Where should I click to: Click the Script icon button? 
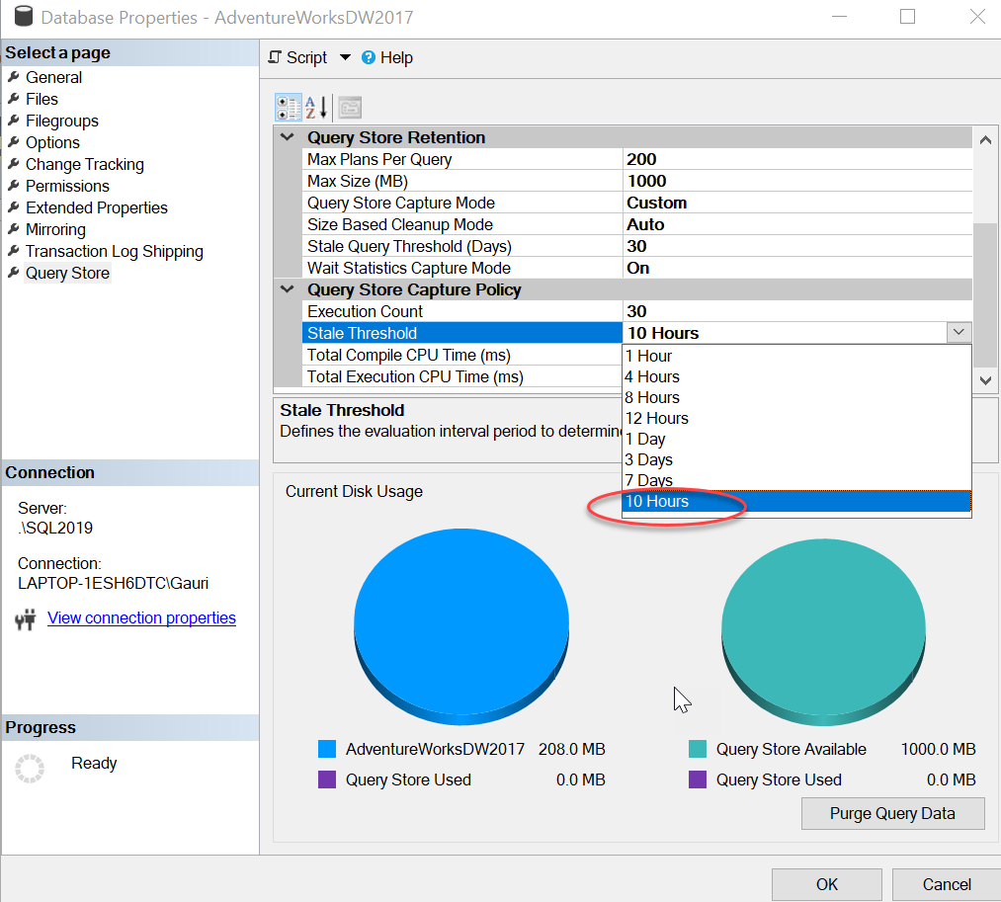click(276, 58)
